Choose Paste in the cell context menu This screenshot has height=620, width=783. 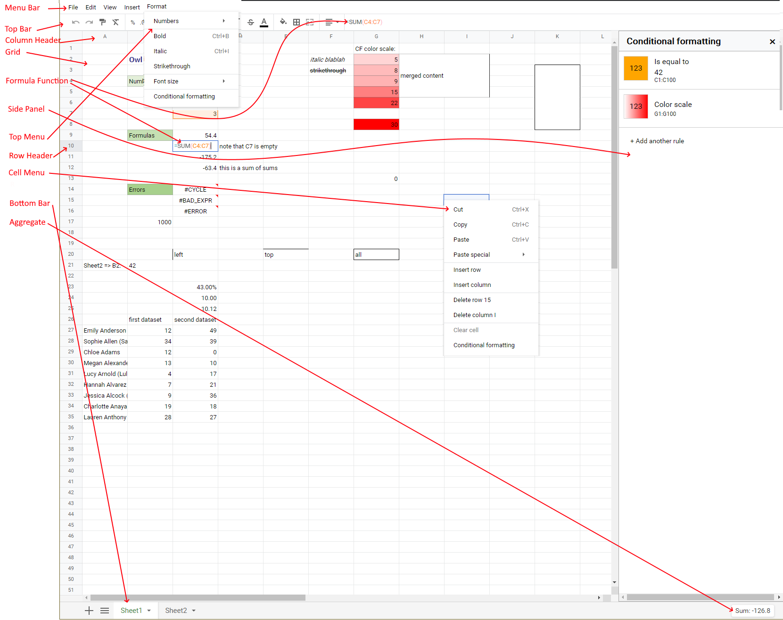[491, 239]
